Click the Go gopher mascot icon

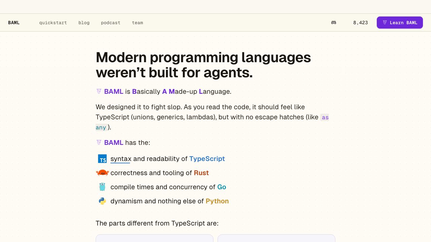click(102, 187)
